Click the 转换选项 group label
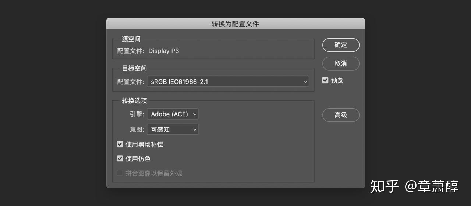This screenshot has height=206, width=471. 134,101
